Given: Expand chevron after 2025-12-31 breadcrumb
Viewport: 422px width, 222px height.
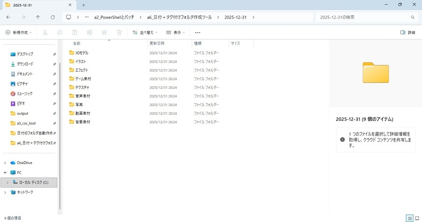Looking at the screenshot, I should pos(253,17).
